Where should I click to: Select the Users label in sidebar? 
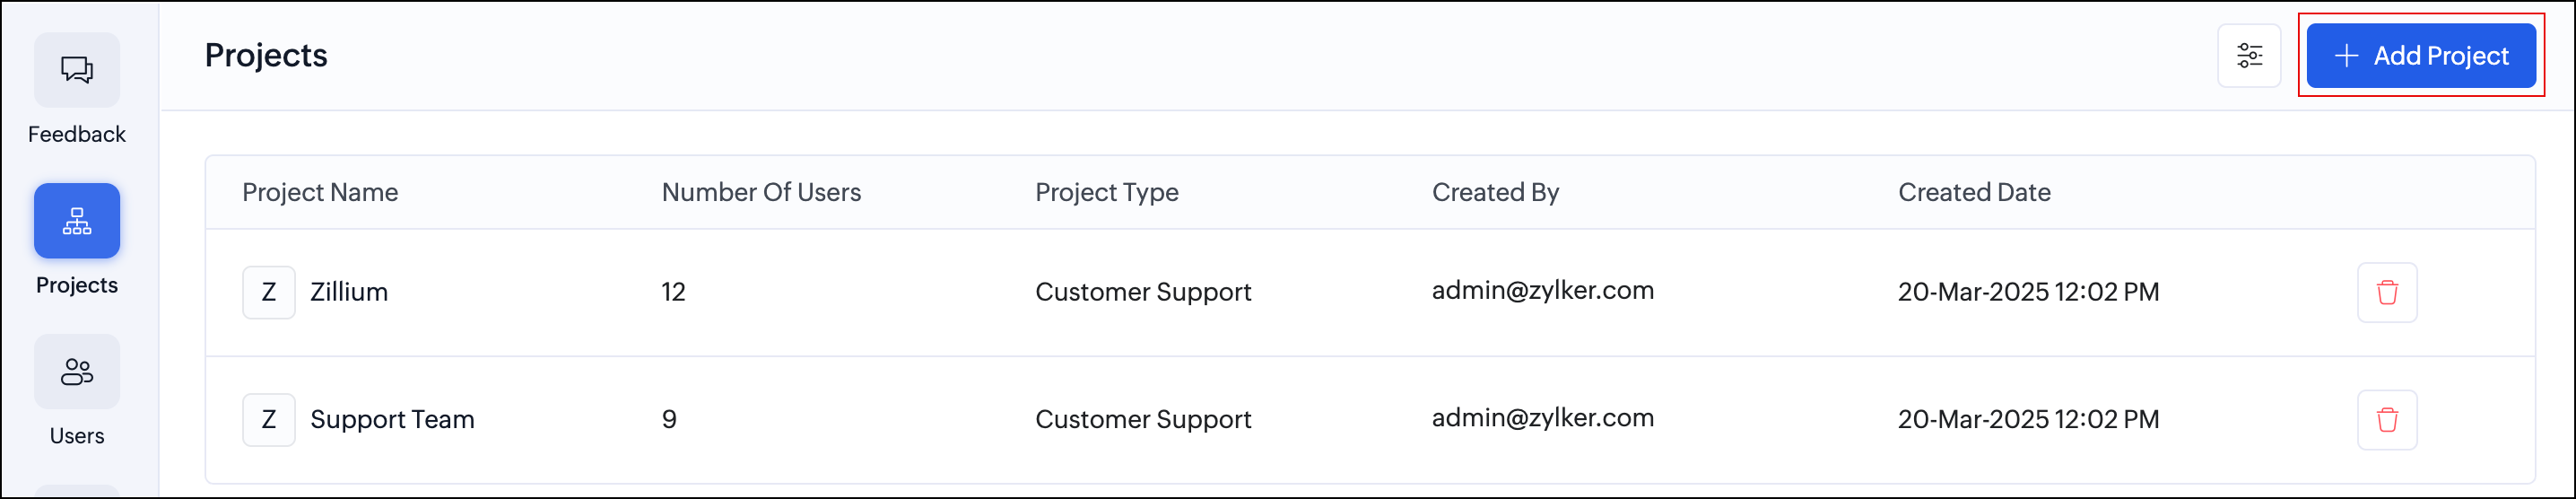click(76, 436)
